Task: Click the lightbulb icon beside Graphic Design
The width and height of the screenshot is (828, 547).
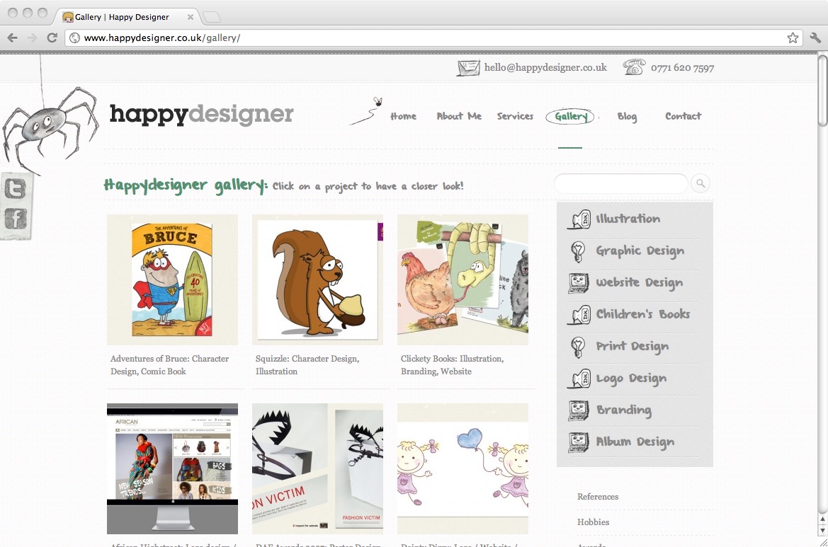Action: pos(578,251)
